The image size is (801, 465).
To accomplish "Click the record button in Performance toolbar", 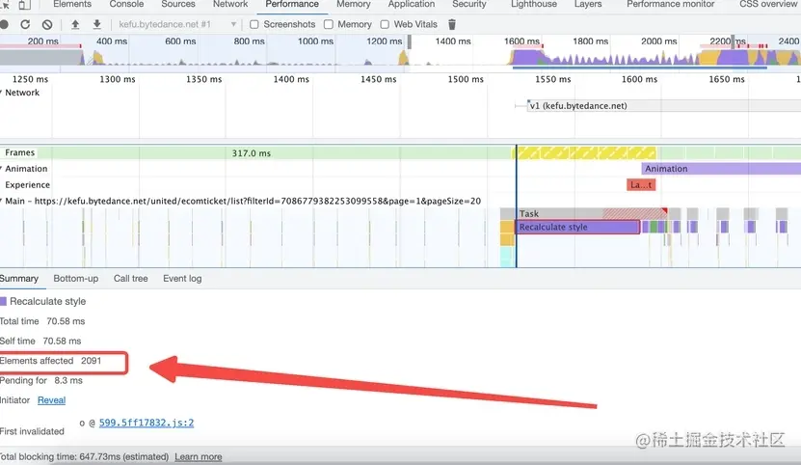I will click(4, 24).
